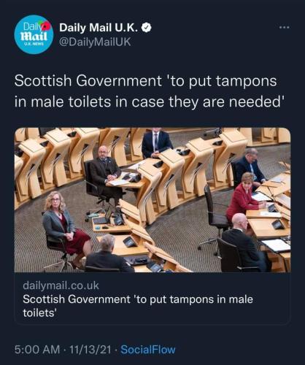Click the verified checkmark badge

147,28
